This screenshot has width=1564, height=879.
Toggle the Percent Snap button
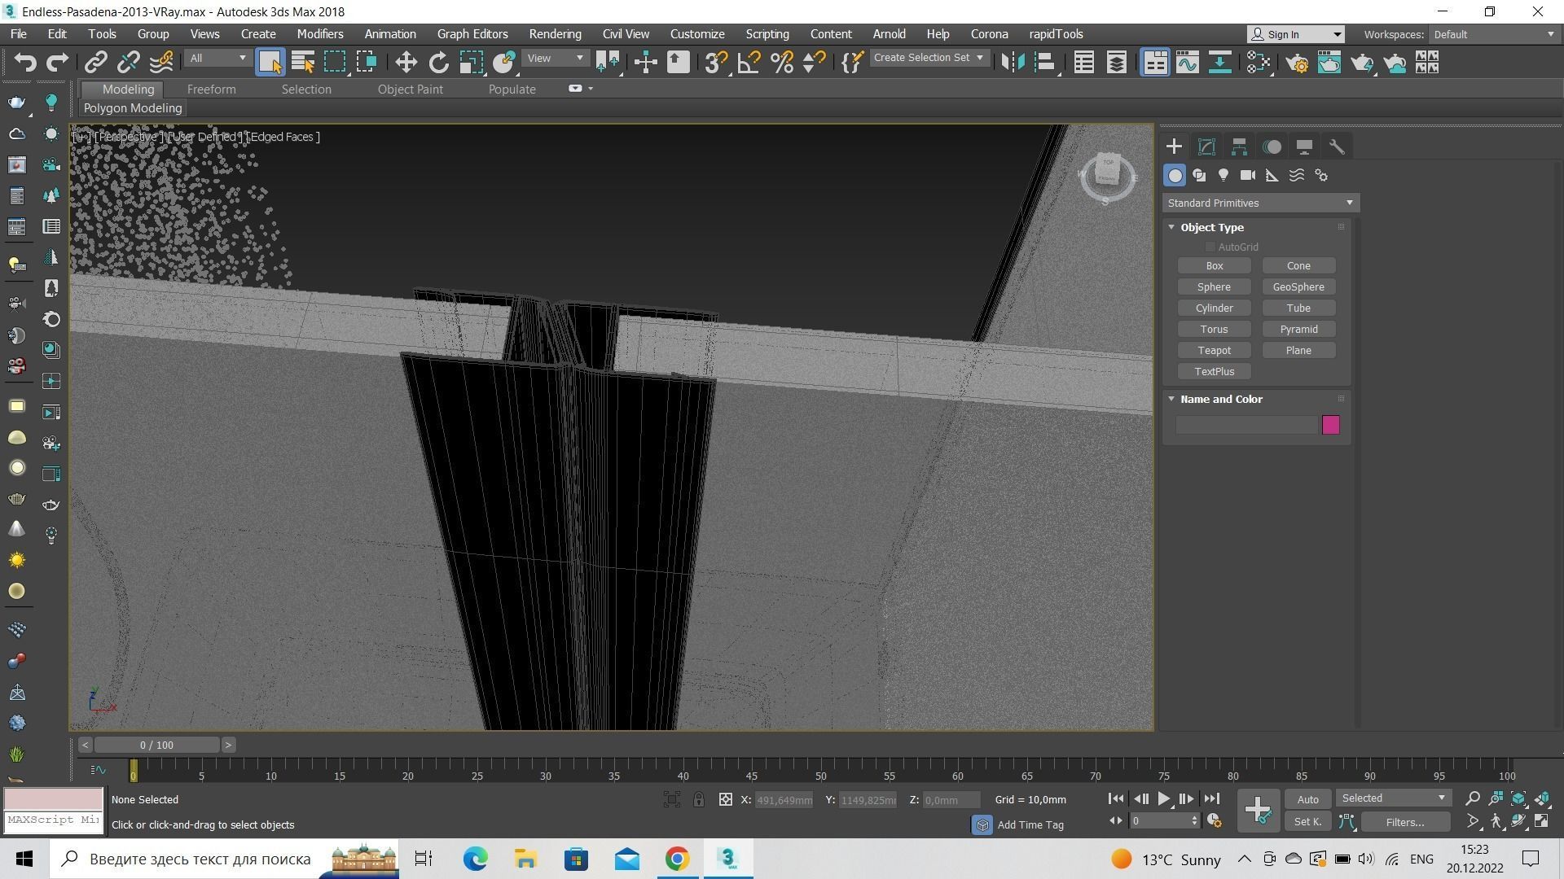(x=782, y=63)
